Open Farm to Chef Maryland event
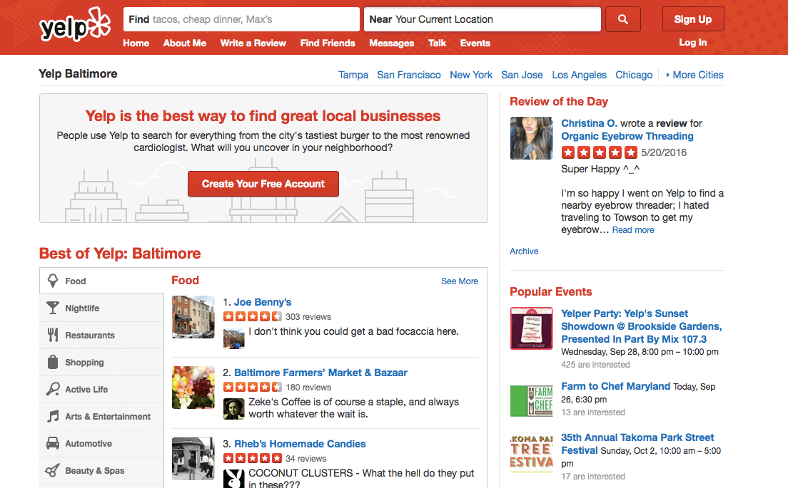 [x=615, y=386]
